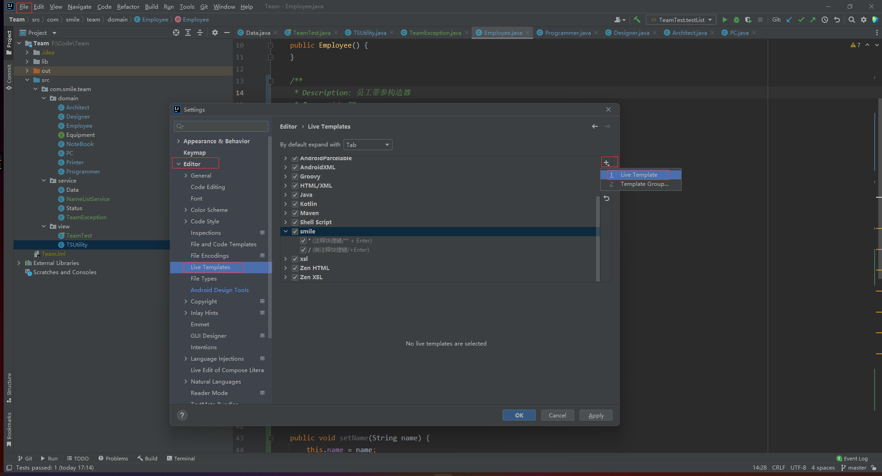Open the user account icon dropdown

[x=620, y=20]
